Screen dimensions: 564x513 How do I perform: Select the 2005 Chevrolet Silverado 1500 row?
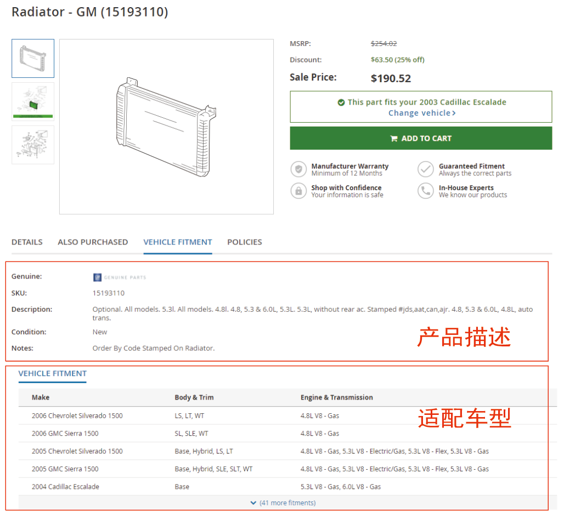click(x=287, y=451)
